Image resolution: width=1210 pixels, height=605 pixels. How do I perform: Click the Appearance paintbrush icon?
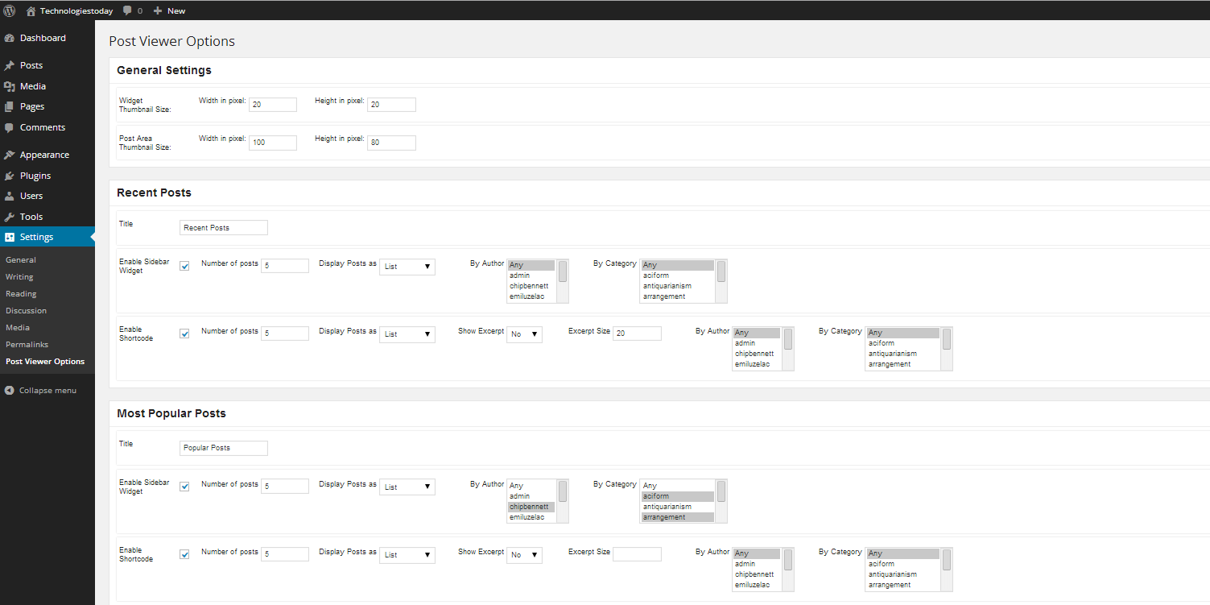(x=9, y=155)
